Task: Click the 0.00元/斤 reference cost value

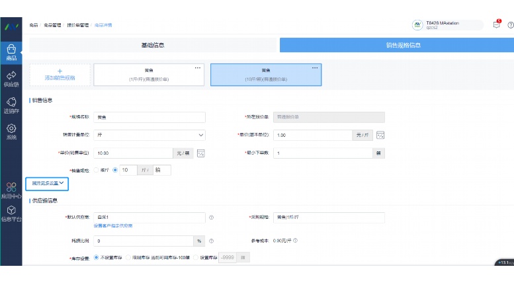Action: (282, 241)
